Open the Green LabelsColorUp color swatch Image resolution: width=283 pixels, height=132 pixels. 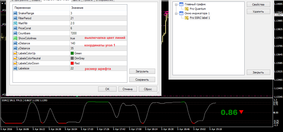pyautogui.click(x=72, y=53)
